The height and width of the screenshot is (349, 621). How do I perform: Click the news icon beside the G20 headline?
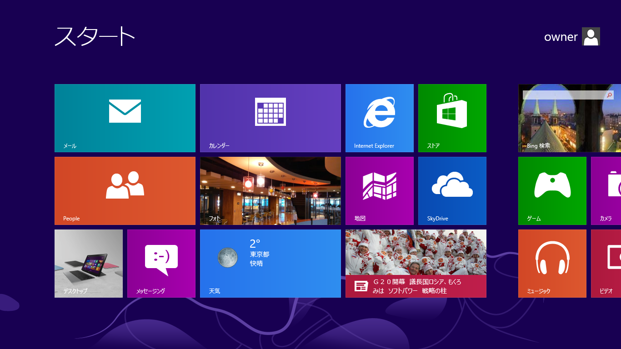(361, 286)
